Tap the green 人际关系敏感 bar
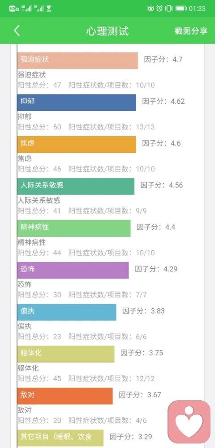This screenshot has height=448, width=215. (x=76, y=186)
